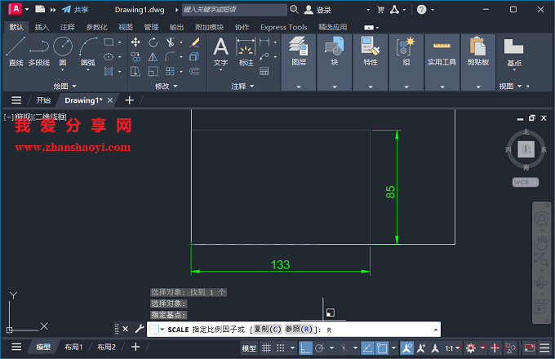Click the Sign In (登录) button
The width and height of the screenshot is (555, 359).
(x=317, y=10)
